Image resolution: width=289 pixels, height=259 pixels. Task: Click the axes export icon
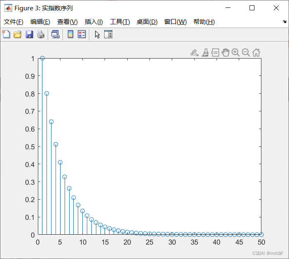click(194, 53)
